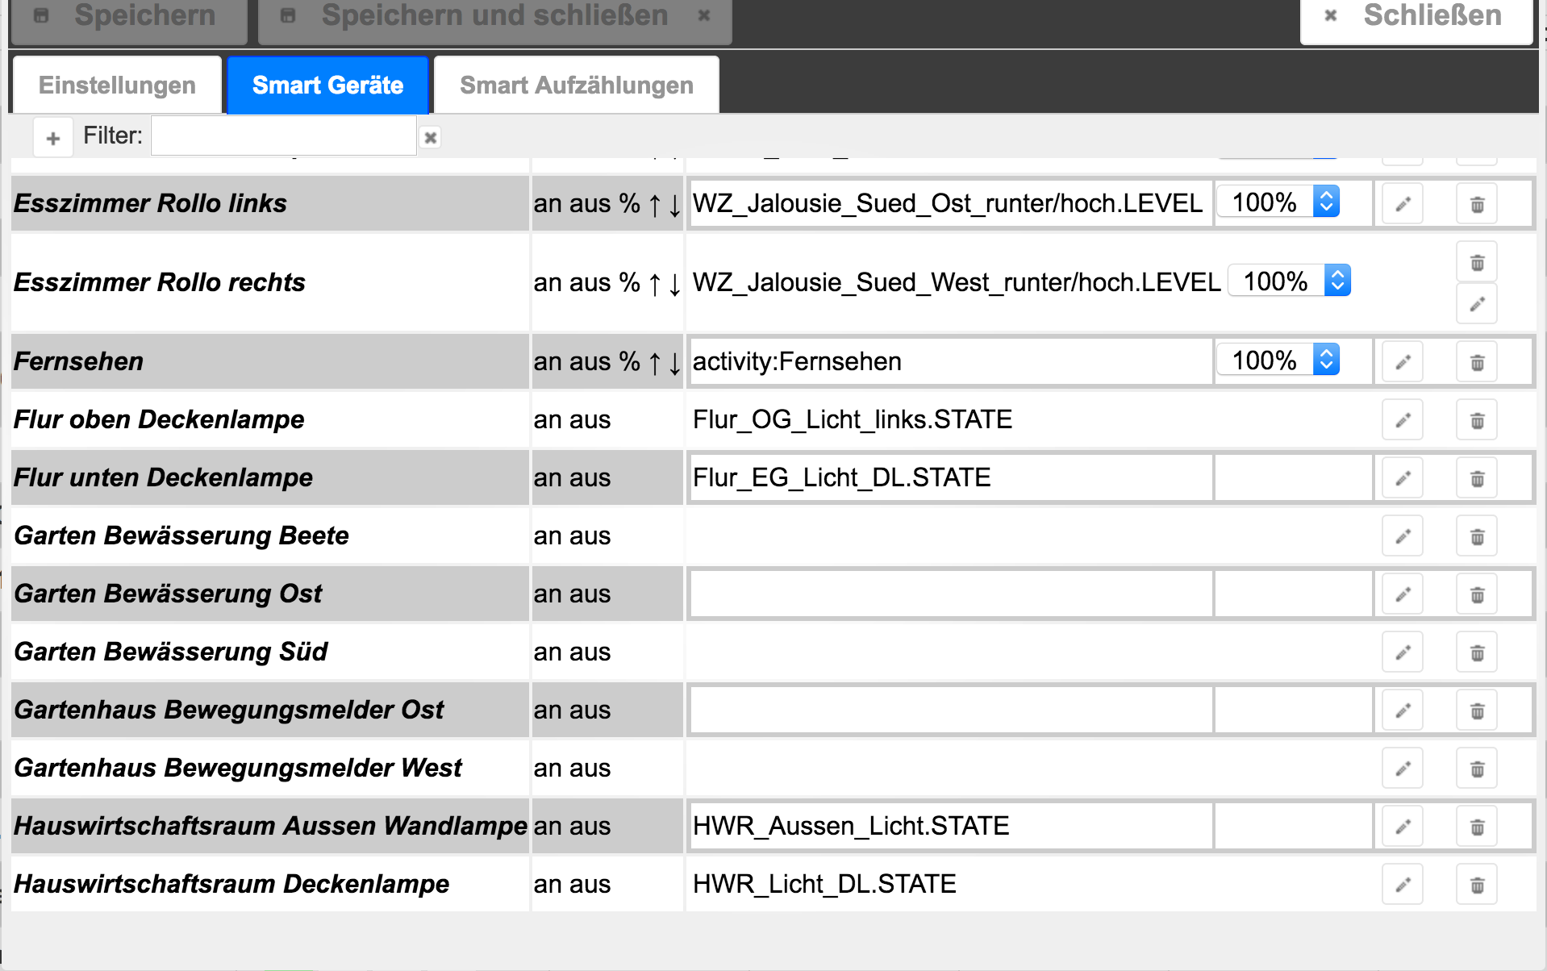Delete Garten Bewässerung Süd entry

(1477, 652)
